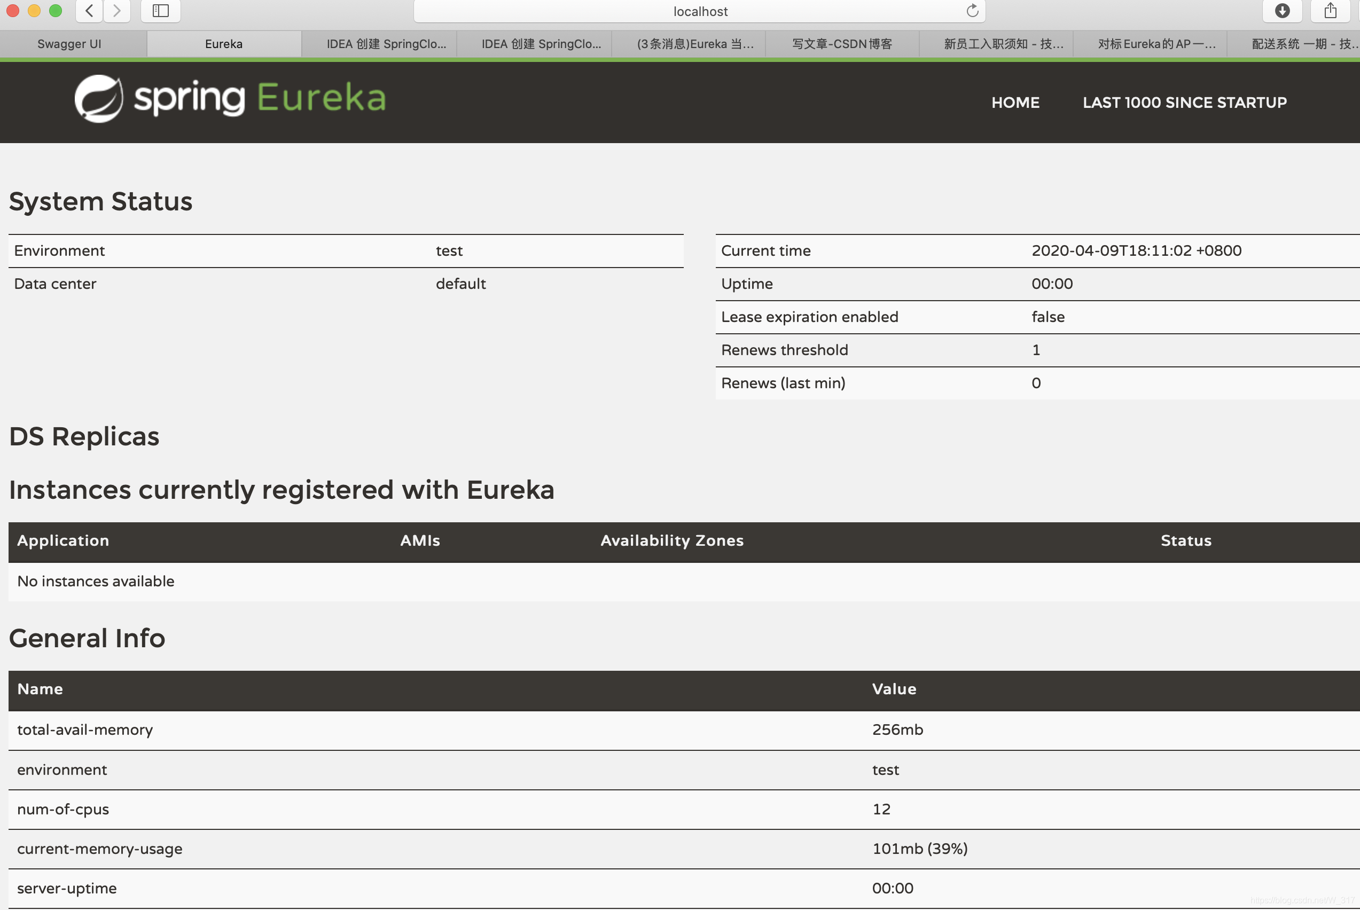
Task: Switch to the Swagger UI tab
Action: (x=69, y=44)
